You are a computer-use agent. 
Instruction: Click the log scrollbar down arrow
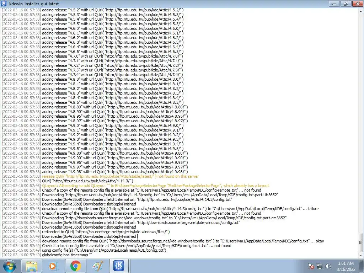click(x=361, y=256)
